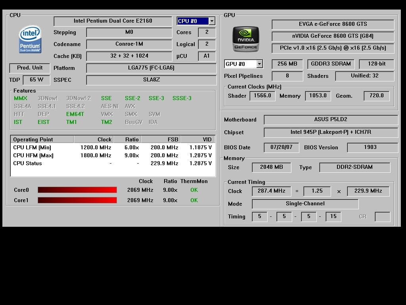Click the FSB column header
406x305 pixels.
[161, 139]
